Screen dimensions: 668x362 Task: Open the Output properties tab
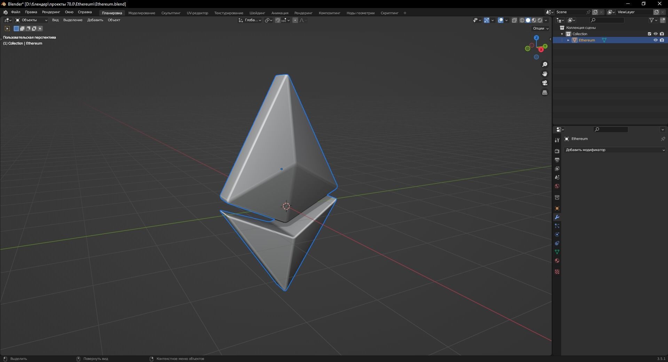click(x=557, y=160)
